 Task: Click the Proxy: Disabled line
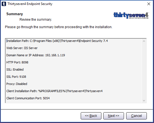point(17,84)
